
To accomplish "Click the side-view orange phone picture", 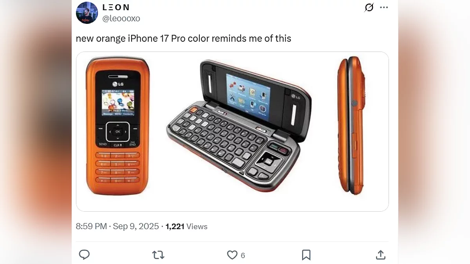I will pyautogui.click(x=351, y=126).
